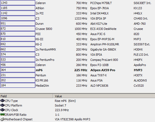The height and width of the screenshot is (122, 155).
Task: Click the Gigabyte GA-586DX motherboard
Action: [x=103, y=49]
